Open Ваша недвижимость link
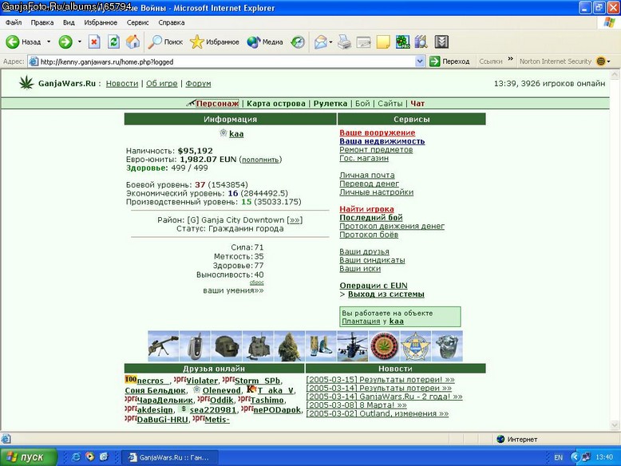 pos(382,141)
